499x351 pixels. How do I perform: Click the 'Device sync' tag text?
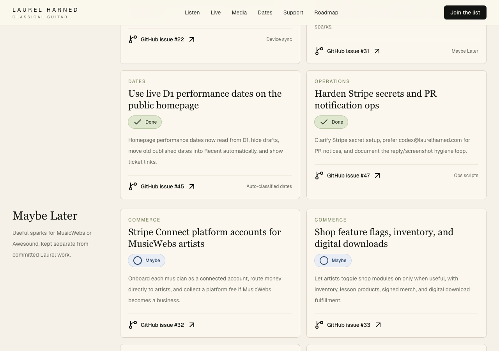pyautogui.click(x=279, y=39)
